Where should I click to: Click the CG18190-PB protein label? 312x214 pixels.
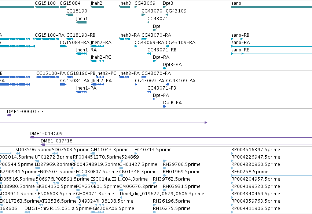[x=81, y=73]
